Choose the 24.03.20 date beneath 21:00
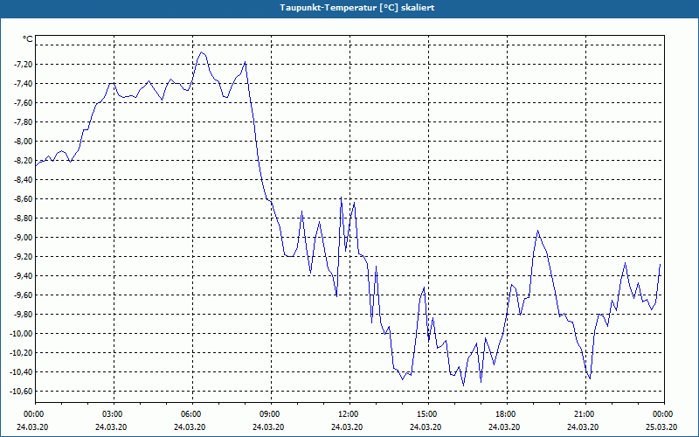 (x=583, y=427)
